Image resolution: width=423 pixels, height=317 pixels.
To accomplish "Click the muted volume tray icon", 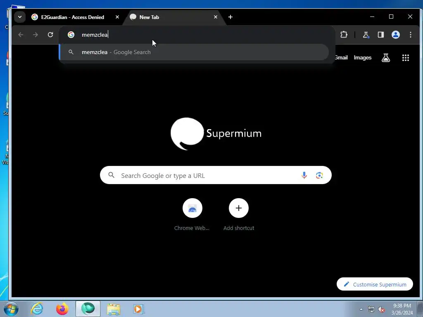I will [x=381, y=309].
